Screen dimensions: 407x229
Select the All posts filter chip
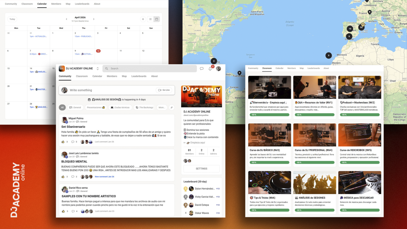tap(62, 107)
